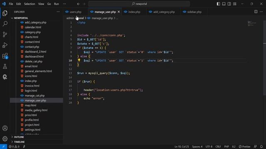
Task: Click the notifications bell in status bar
Action: pyautogui.click(x=261, y=147)
